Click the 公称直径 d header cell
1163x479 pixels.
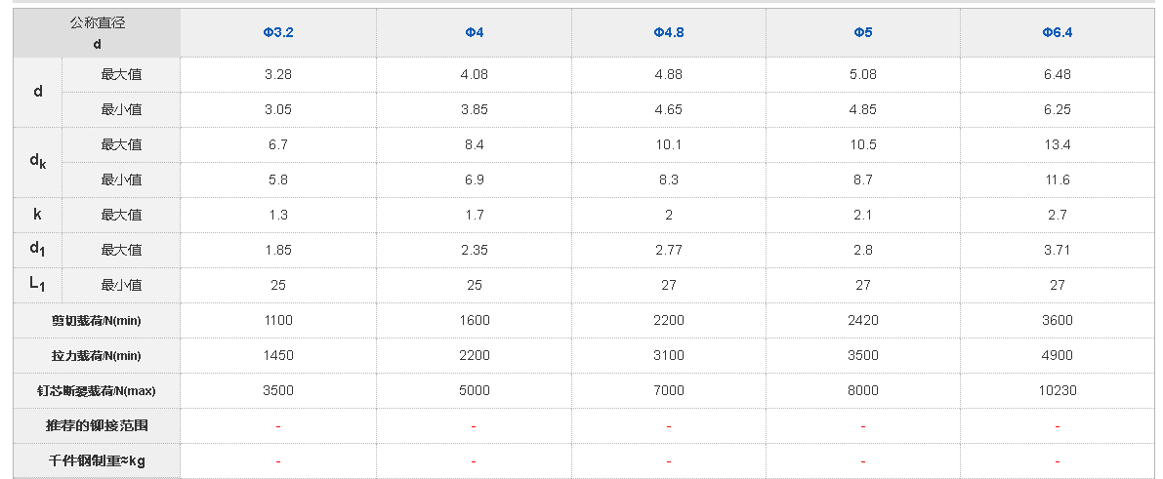pos(97,32)
